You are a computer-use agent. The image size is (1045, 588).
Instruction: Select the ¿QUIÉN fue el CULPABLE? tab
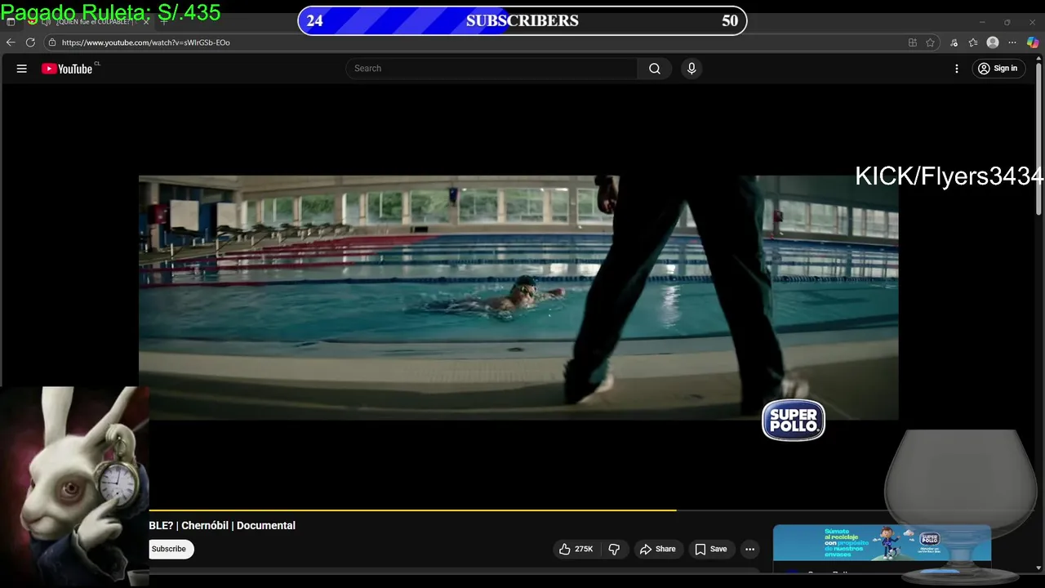pyautogui.click(x=91, y=22)
